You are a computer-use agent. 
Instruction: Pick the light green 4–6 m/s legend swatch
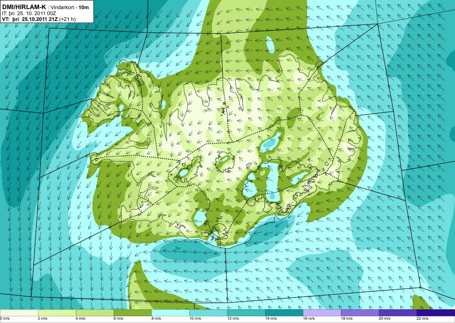95,313
